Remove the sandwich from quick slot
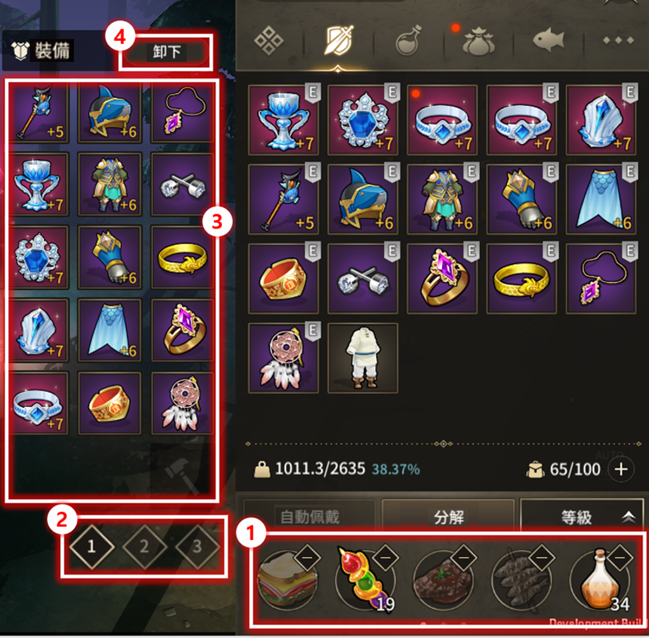Image resolution: width=649 pixels, height=638 pixels. coord(308,558)
